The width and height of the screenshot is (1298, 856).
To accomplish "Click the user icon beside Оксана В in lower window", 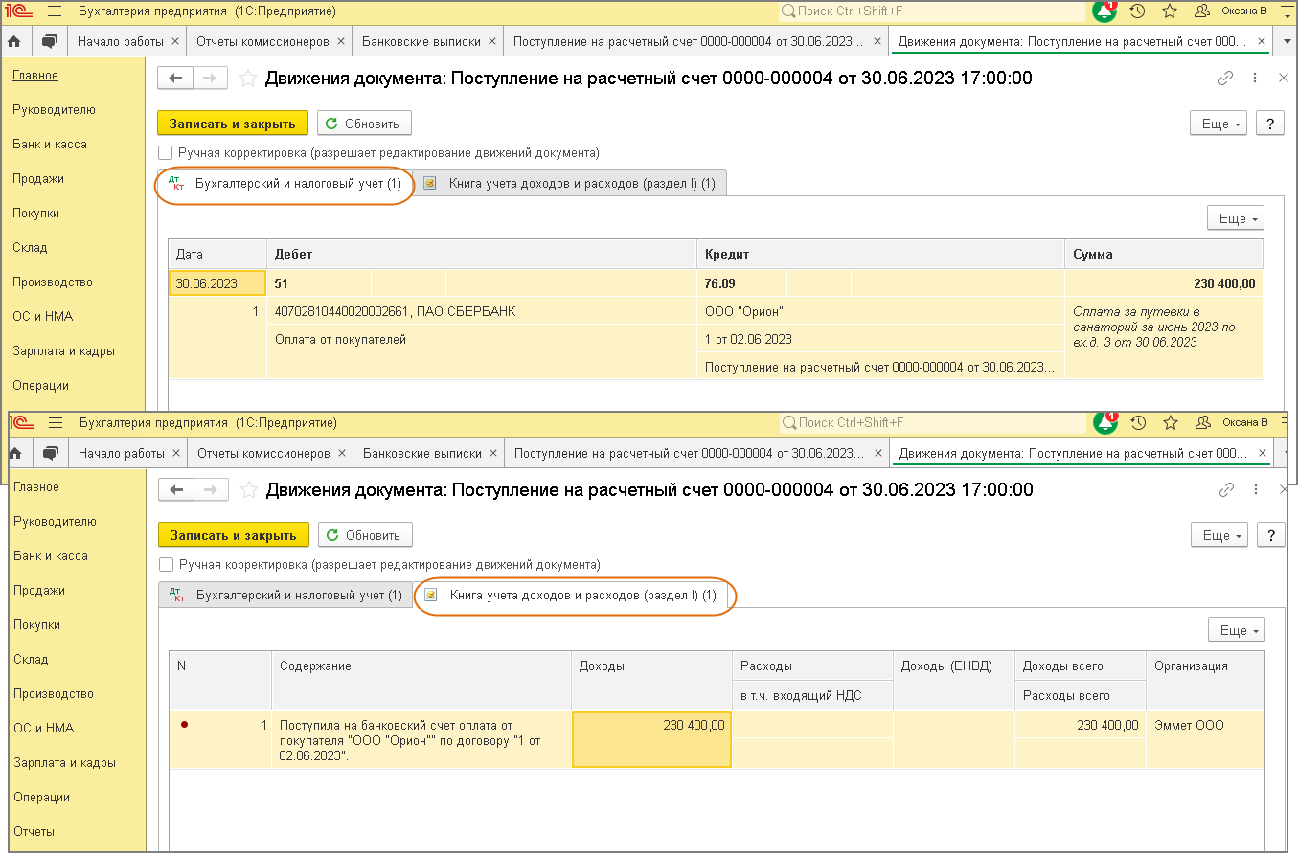I will (1201, 423).
